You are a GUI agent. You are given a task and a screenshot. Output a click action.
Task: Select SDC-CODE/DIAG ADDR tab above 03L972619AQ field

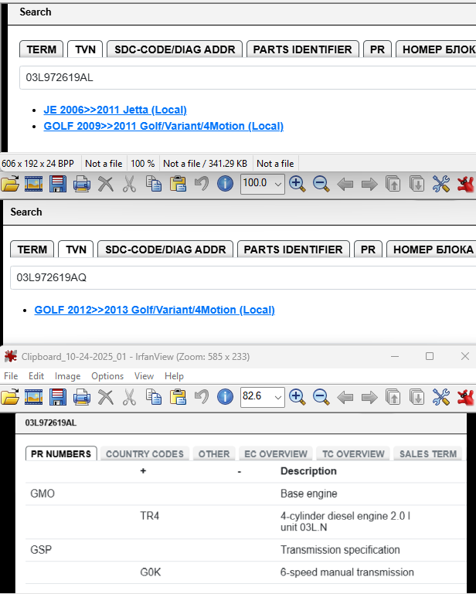pos(165,249)
